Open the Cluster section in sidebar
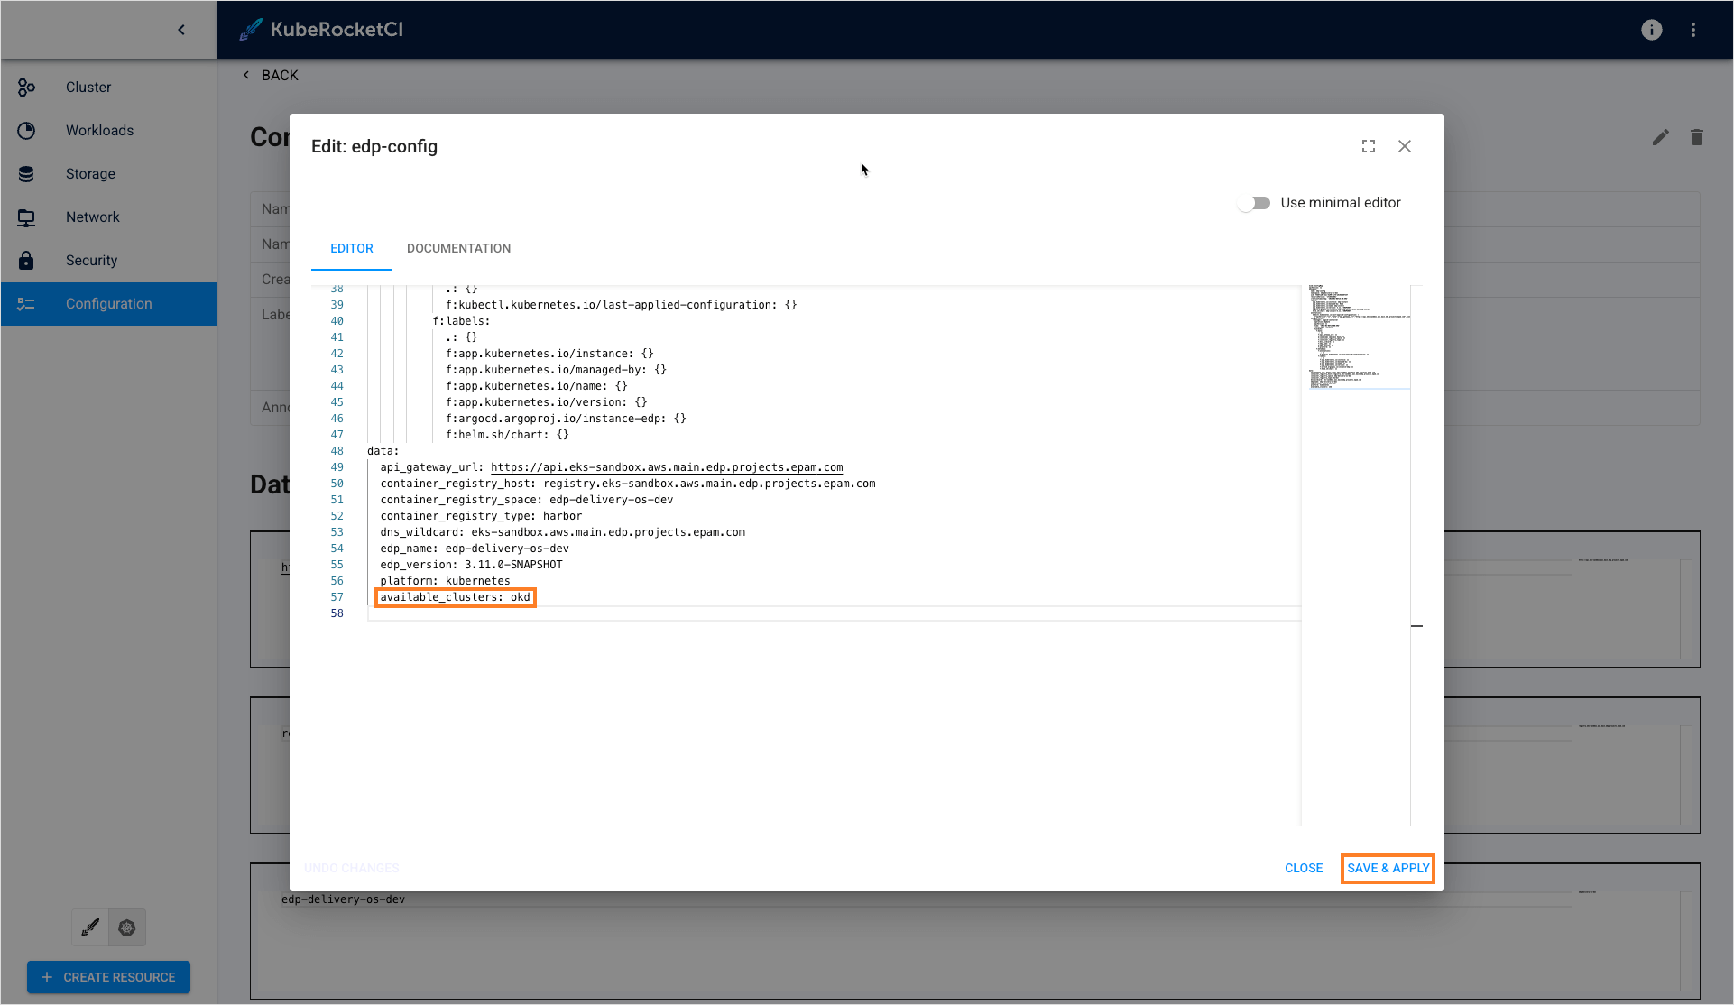 pyautogui.click(x=88, y=87)
